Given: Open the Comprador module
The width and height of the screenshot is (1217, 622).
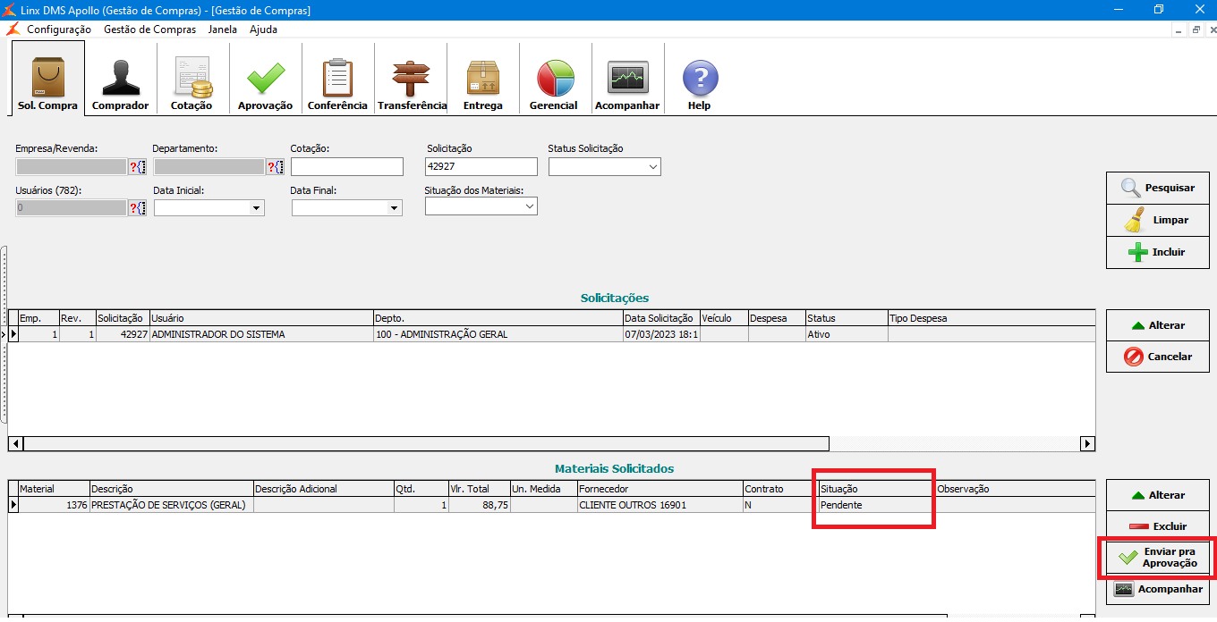Looking at the screenshot, I should coord(120,79).
